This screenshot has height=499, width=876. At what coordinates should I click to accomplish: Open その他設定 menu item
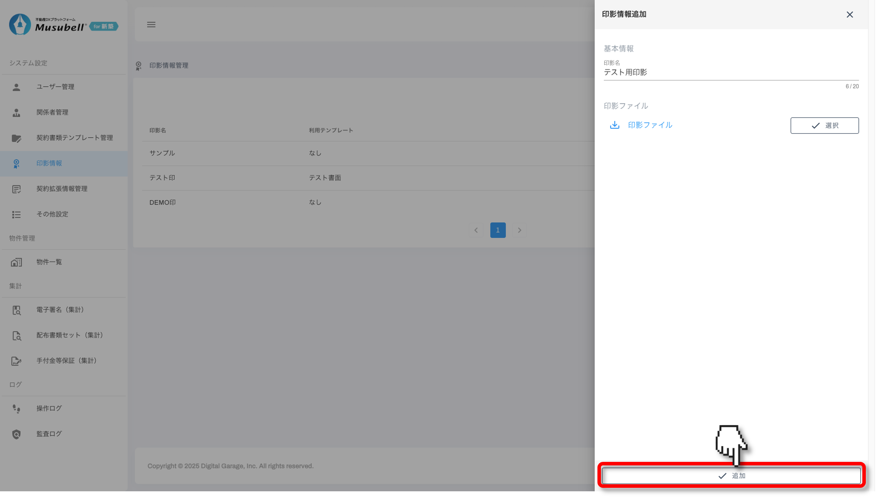(52, 214)
